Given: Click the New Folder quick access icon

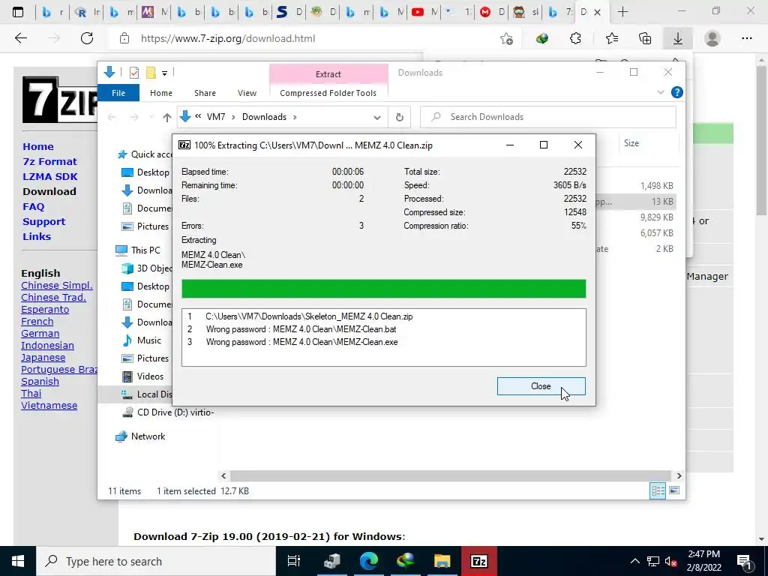Looking at the screenshot, I should [x=151, y=73].
